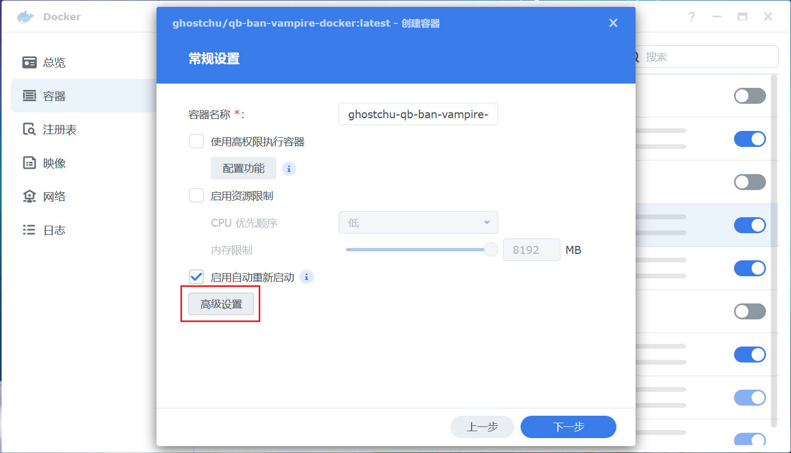The image size is (791, 453).
Task: Click the Registry (注册表) search icon
Action: click(29, 129)
